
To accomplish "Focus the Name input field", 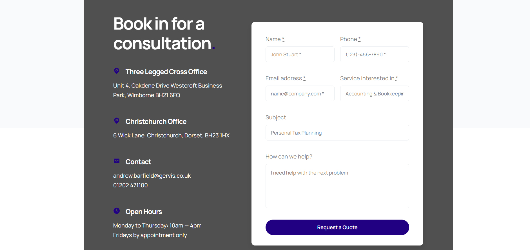I will 300,55.
